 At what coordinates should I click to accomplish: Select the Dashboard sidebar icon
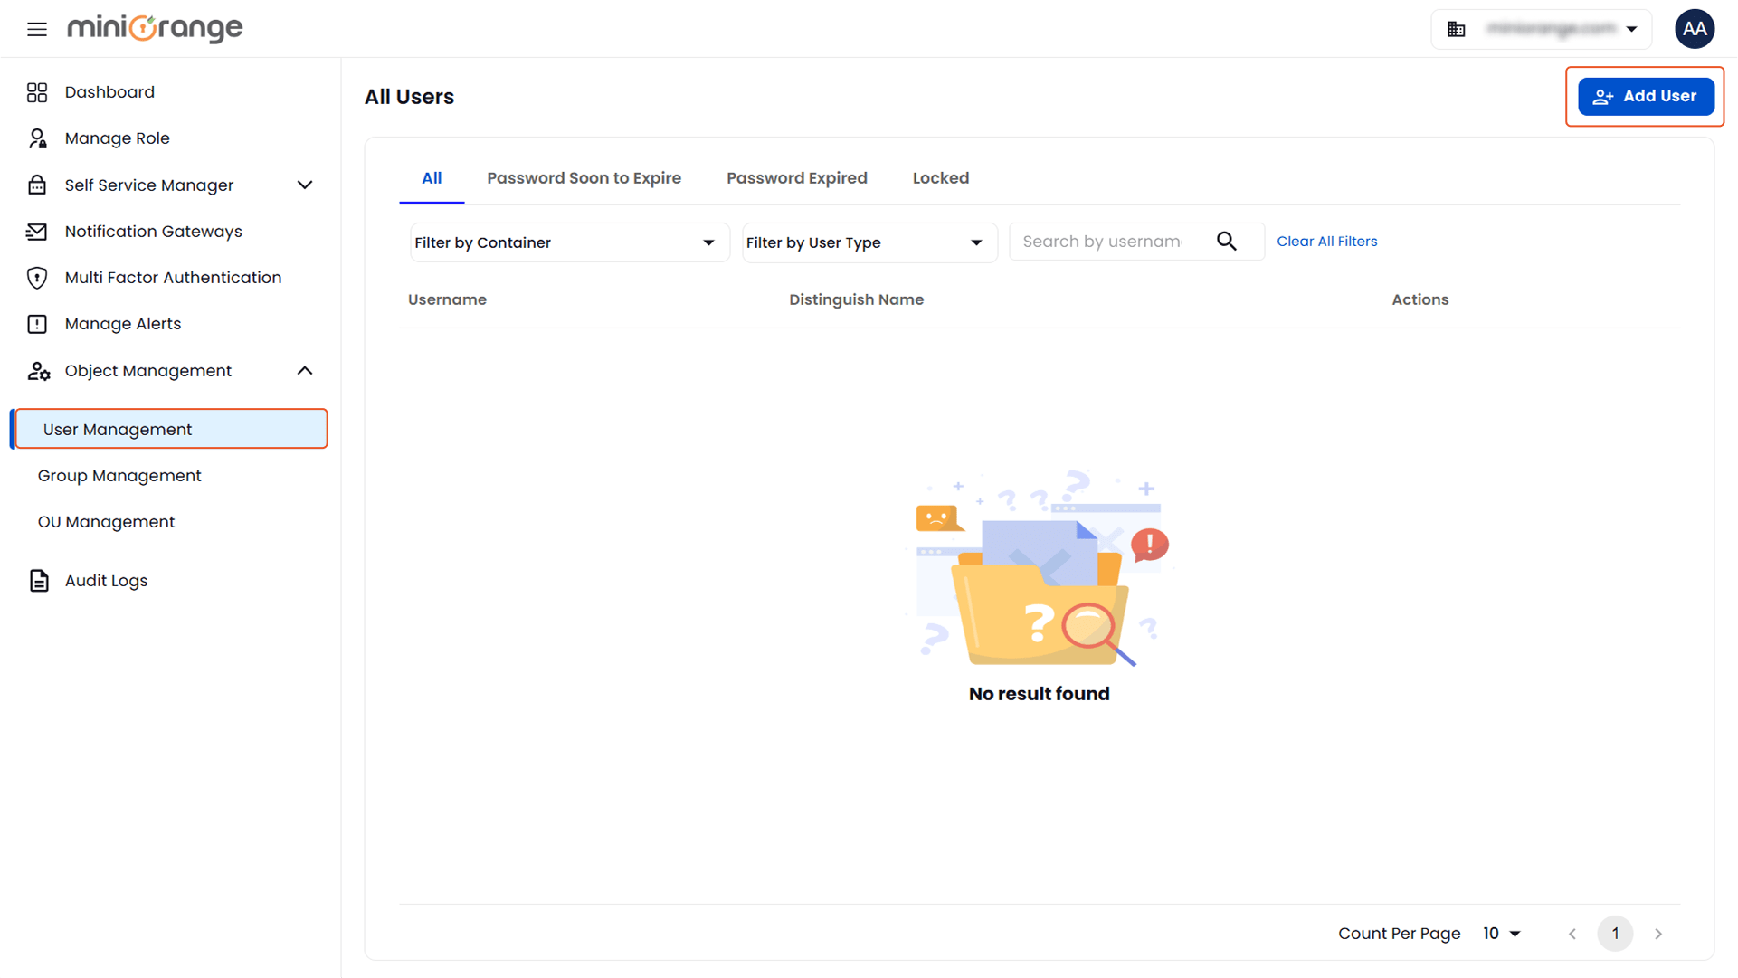click(37, 91)
